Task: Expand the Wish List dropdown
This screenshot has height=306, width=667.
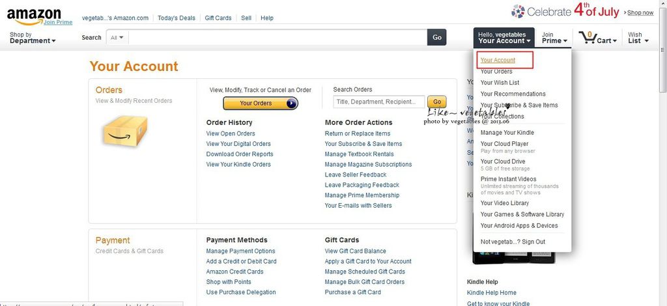Action: click(638, 38)
